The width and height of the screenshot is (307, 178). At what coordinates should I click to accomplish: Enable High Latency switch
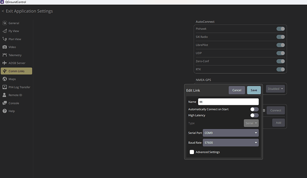point(254,115)
